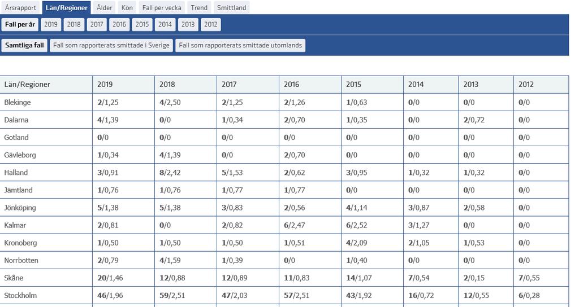Click the 2015 table column header
The image size is (579, 307).
pos(372,85)
